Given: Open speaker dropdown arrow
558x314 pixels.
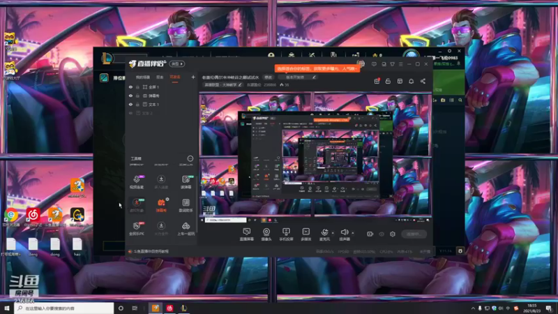Looking at the screenshot, I should tap(353, 233).
